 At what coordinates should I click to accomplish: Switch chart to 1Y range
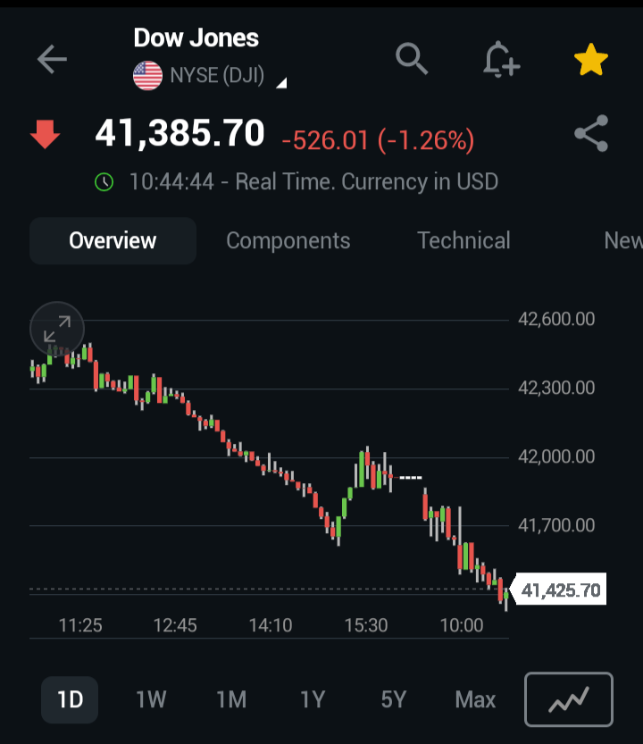click(x=313, y=699)
